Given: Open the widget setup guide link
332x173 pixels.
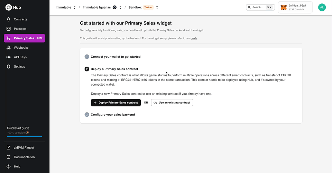Looking at the screenshot, I should click(x=194, y=38).
